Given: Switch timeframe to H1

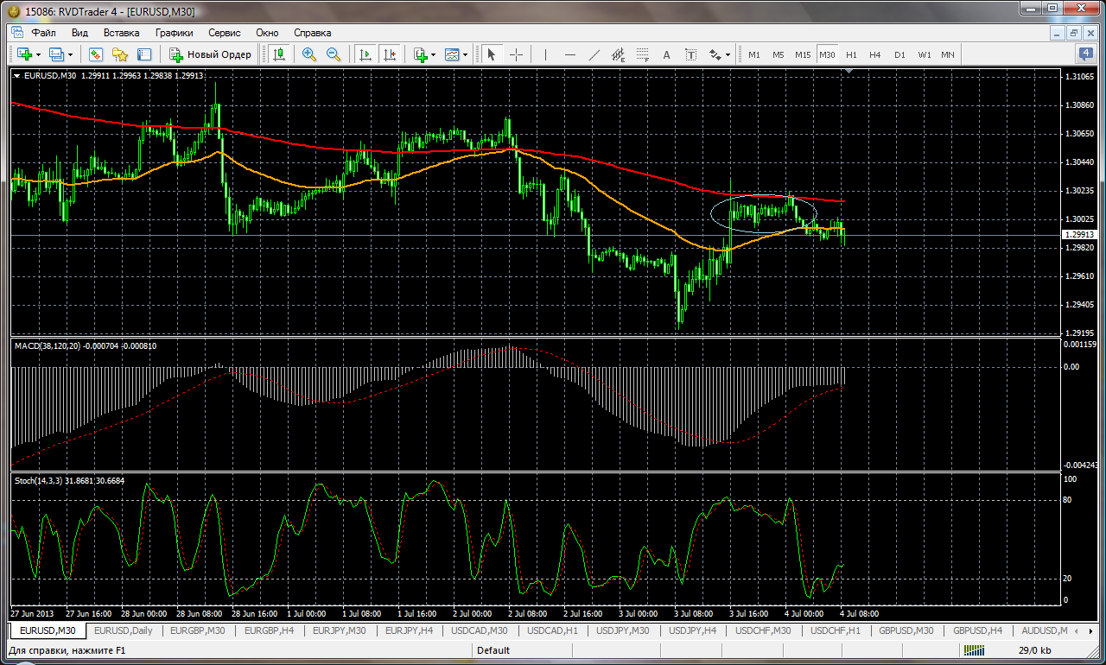Looking at the screenshot, I should pyautogui.click(x=851, y=54).
